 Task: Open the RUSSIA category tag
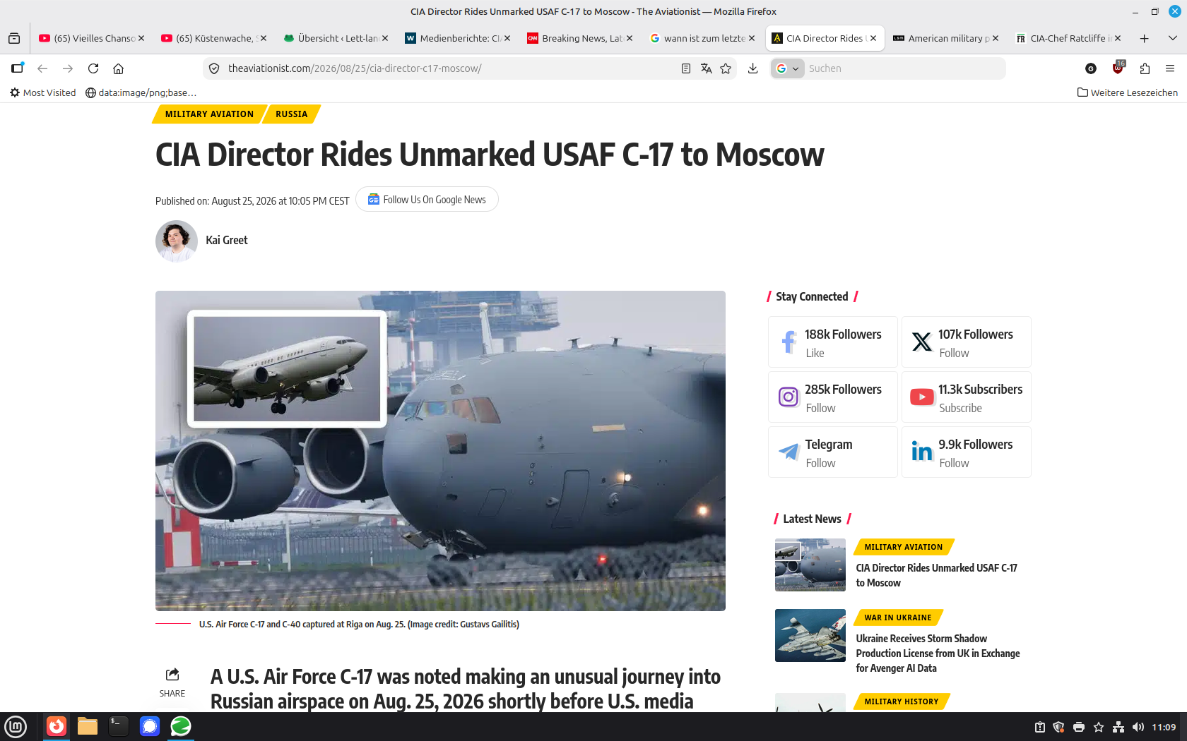pos(292,114)
